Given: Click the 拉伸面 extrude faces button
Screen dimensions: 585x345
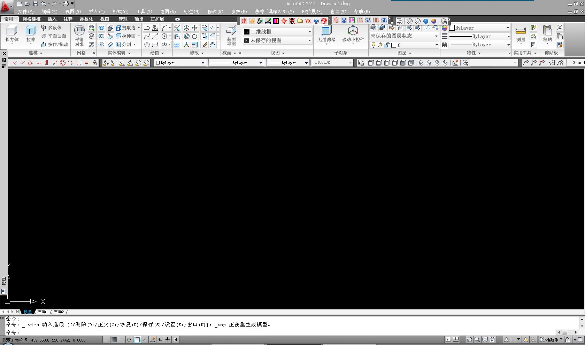Looking at the screenshot, I should [x=128, y=36].
